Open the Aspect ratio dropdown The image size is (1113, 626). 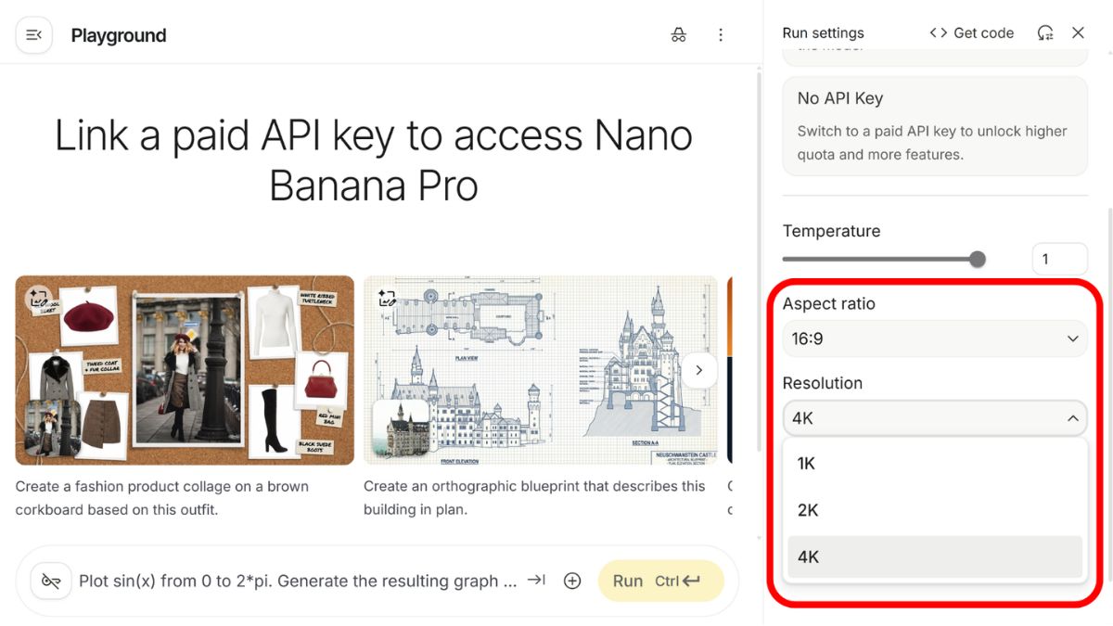(x=934, y=339)
